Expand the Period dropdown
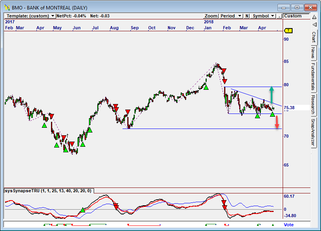Viewport: 321px width, 231px height. (x=231, y=16)
